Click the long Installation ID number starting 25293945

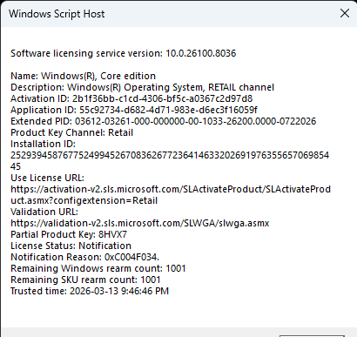pyautogui.click(x=170, y=155)
